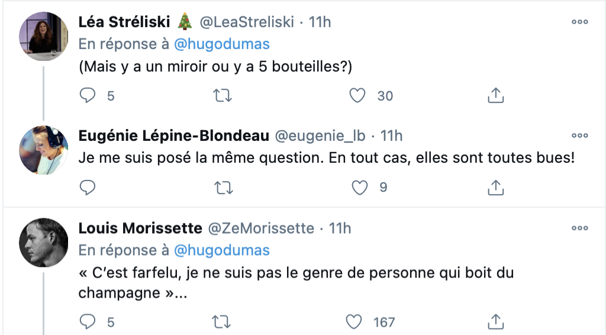Open more options on Louis Morissette's tweet
Viewport: 606px width, 335px height.
click(580, 228)
